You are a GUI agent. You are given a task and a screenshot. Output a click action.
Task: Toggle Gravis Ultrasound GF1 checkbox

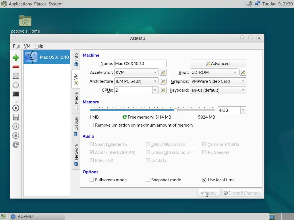148,152
